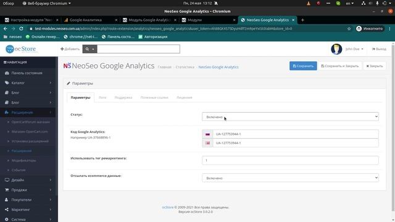Click the Обзор activities button
Image resolution: width=395 pixels, height=222 pixels.
(x=9, y=3)
